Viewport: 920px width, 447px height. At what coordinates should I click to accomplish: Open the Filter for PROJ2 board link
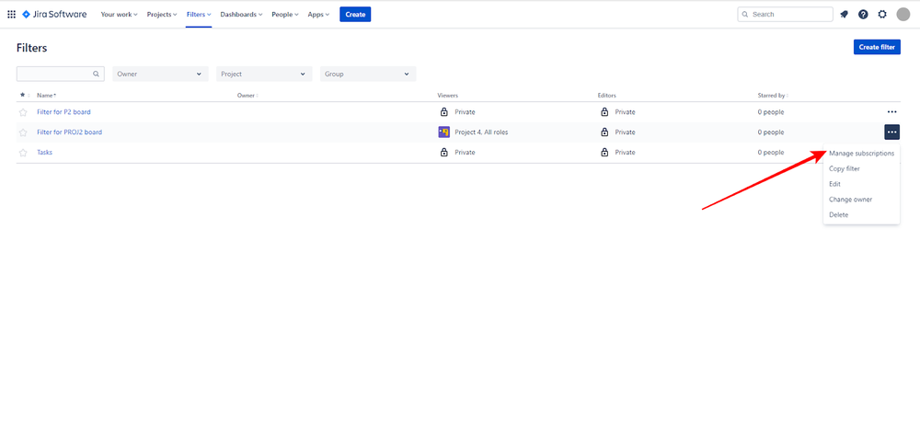coord(69,132)
